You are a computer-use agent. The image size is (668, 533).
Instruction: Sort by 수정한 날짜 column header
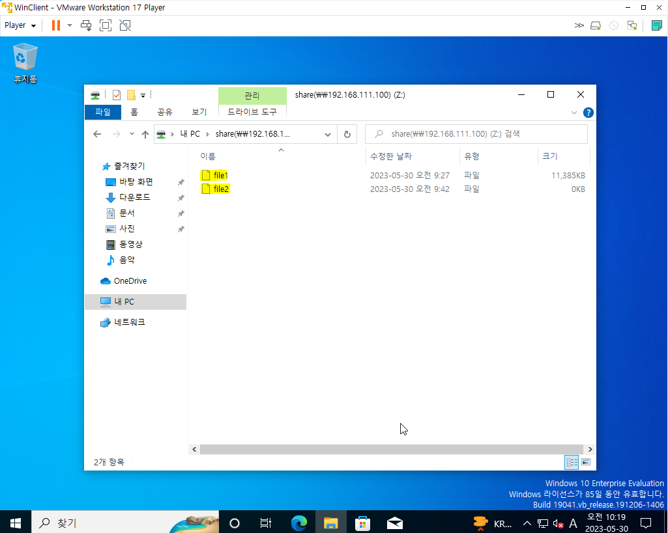413,156
